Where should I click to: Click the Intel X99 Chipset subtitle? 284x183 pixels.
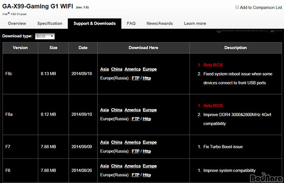click(x=14, y=14)
